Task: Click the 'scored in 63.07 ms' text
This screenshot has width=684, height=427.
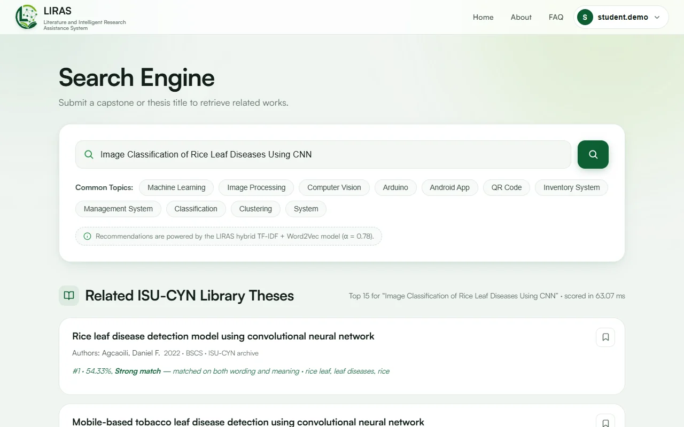Action: point(595,296)
